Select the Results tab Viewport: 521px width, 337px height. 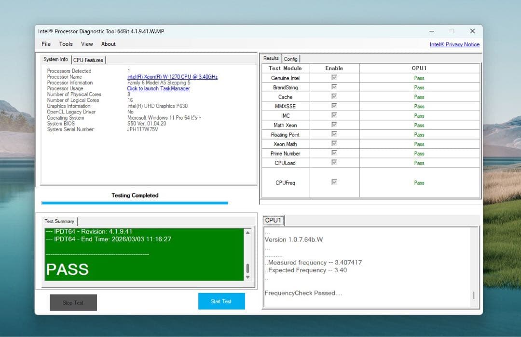271,58
